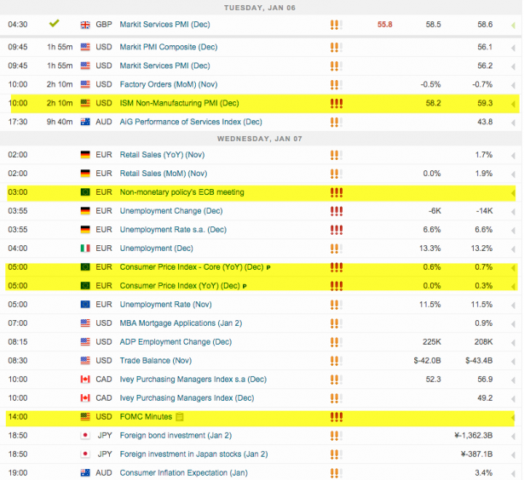Viewport: 524px width, 480px height.
Task: Click volatility icon for Markit PMI Composite
Action: tap(337, 47)
